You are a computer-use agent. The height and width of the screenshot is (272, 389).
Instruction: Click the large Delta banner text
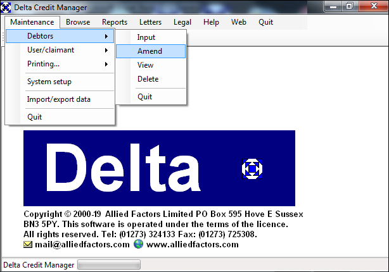124,168
